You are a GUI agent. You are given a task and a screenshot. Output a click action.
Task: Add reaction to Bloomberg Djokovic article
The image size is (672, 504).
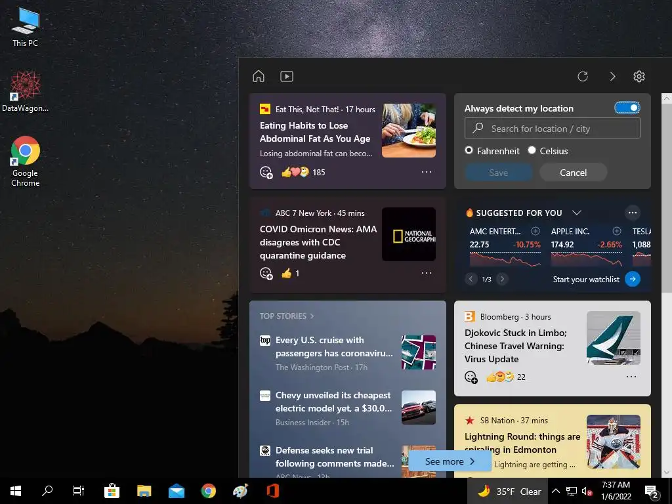point(471,377)
